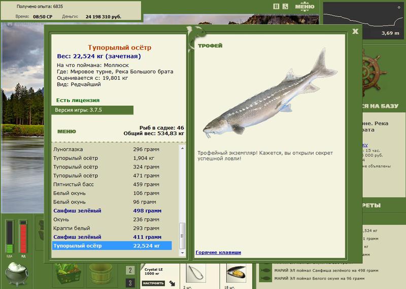This screenshot has width=406, height=289.
Task: Select Пятнистый басс 459 грамм row
Action: pos(112,184)
